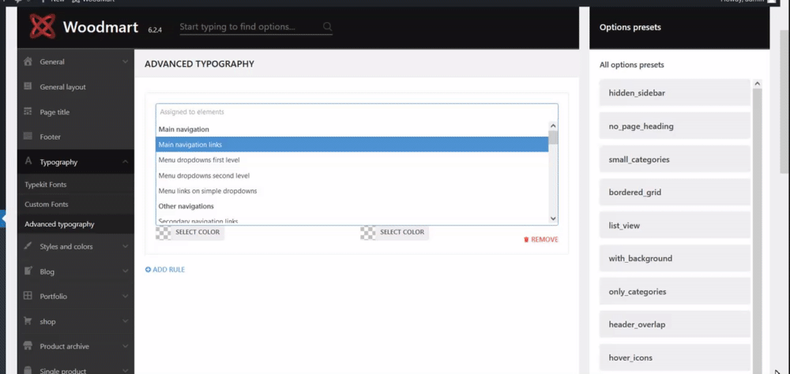The image size is (790, 374).
Task: Open the Page title settings
Action: point(76,112)
